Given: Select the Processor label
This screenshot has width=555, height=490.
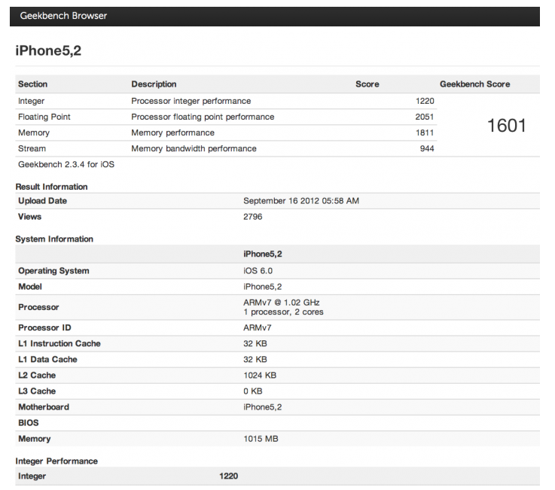Looking at the screenshot, I should (x=38, y=307).
